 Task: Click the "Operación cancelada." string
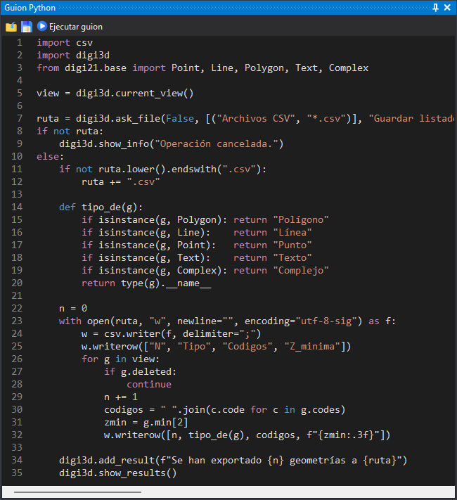pos(216,144)
